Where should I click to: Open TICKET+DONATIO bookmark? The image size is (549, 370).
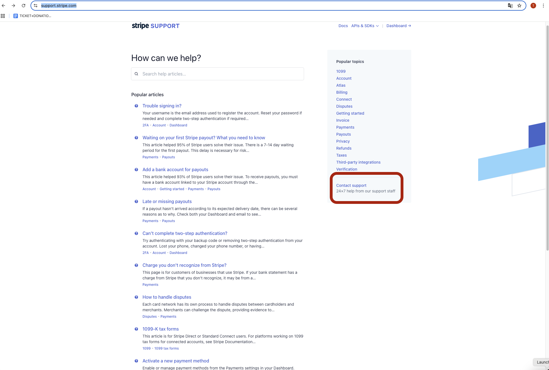(32, 16)
